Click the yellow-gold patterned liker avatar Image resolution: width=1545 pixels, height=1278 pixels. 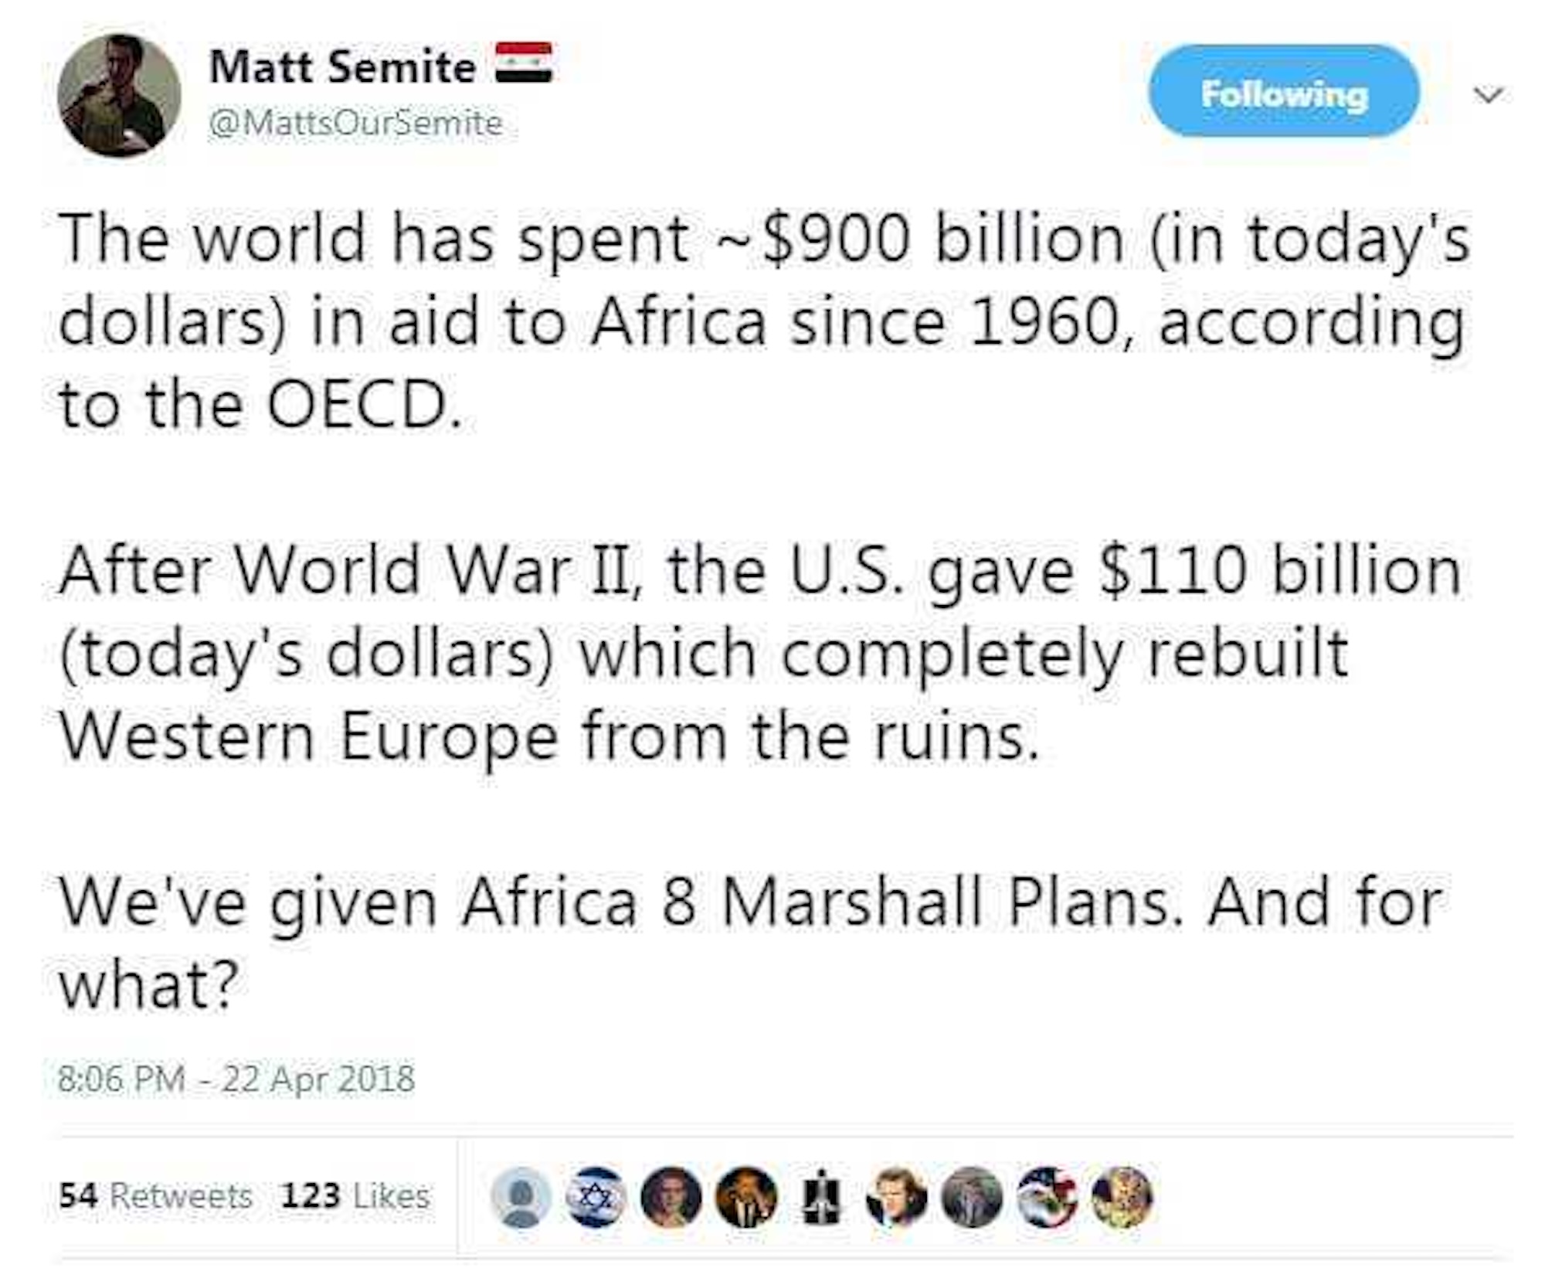[x=1122, y=1197]
